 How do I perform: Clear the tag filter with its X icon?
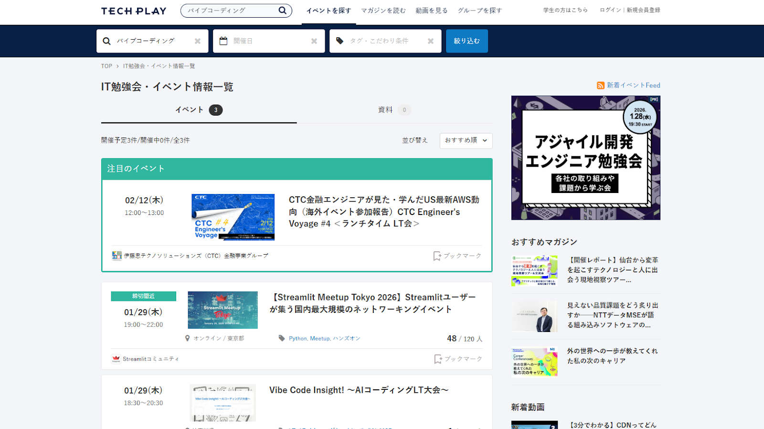(431, 41)
